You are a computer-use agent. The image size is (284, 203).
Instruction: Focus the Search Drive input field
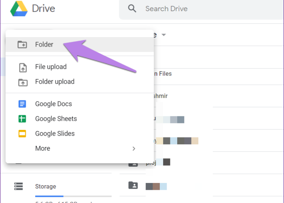point(201,9)
